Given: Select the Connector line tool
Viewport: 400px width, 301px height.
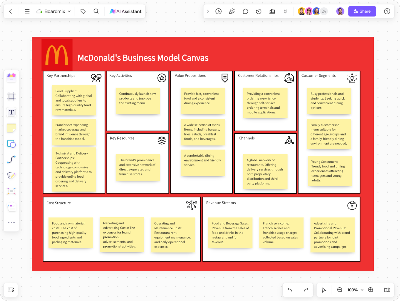Looking at the screenshot, I should point(11,160).
